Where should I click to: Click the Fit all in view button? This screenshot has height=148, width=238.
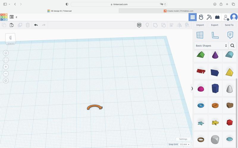point(6,60)
